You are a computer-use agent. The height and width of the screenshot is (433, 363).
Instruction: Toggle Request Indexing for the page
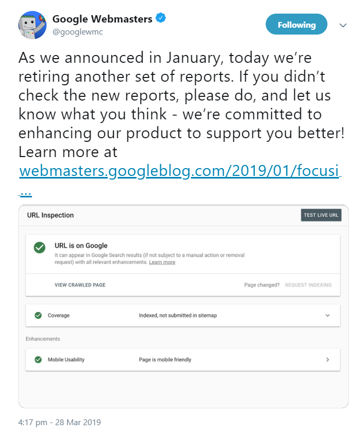(x=309, y=285)
